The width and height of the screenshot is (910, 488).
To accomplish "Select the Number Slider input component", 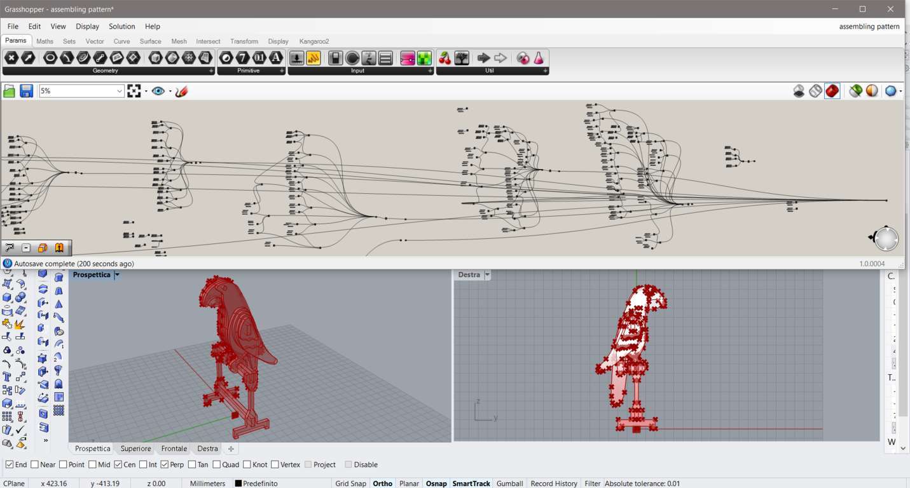I will tap(296, 58).
